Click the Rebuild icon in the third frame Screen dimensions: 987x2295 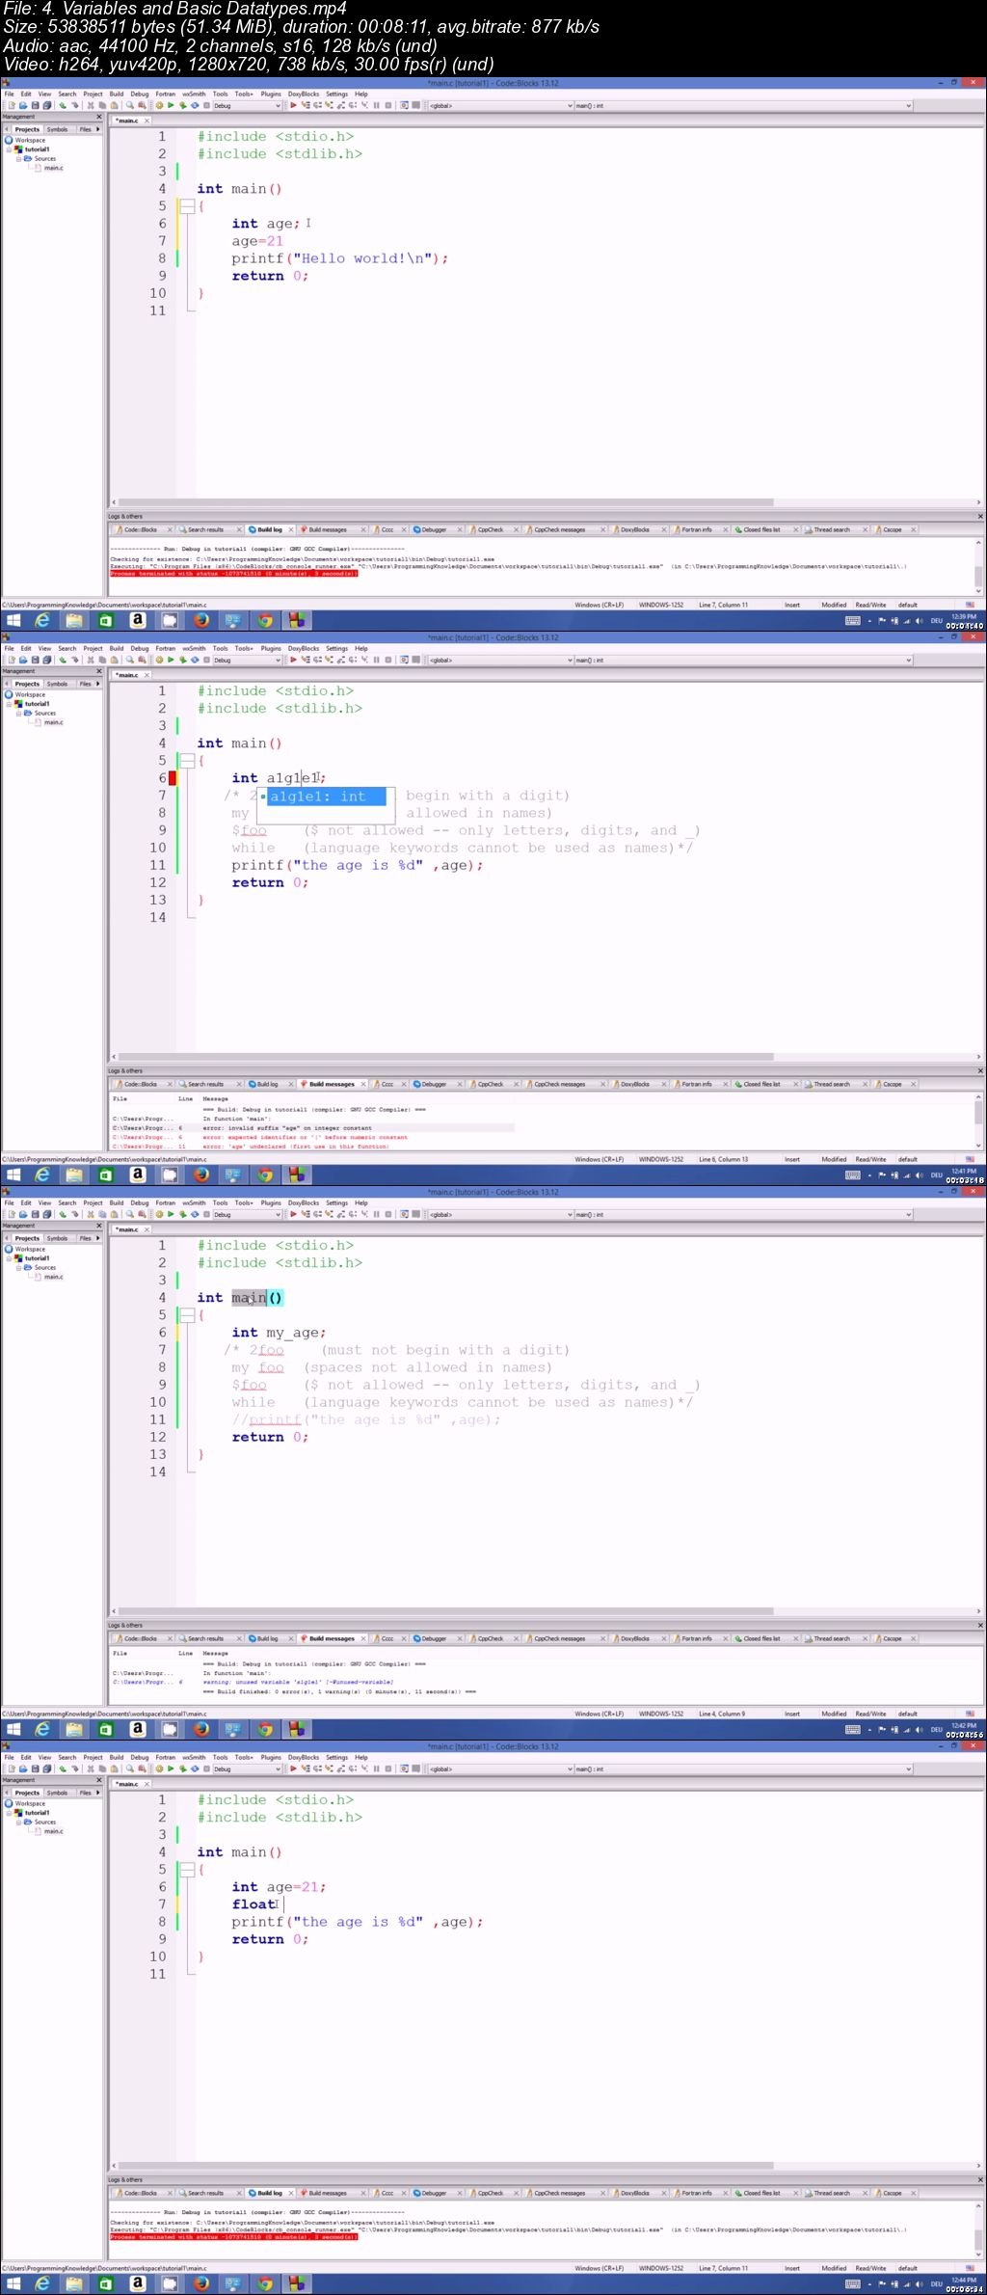click(195, 1215)
